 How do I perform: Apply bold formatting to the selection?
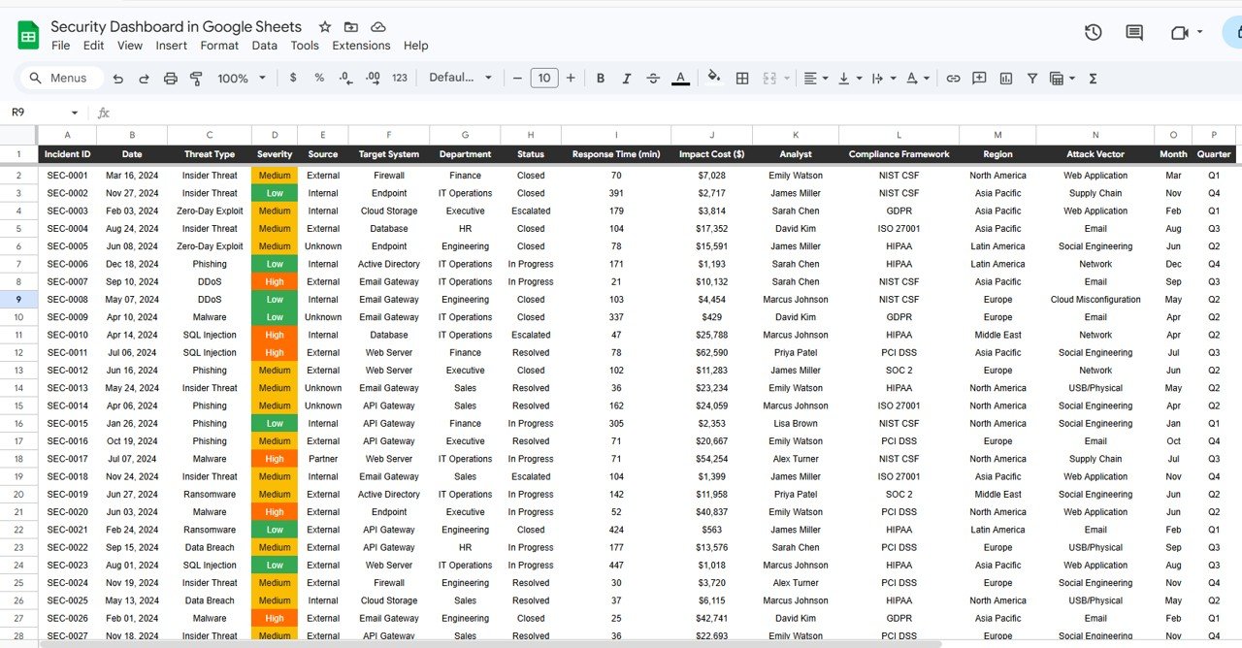click(x=601, y=78)
